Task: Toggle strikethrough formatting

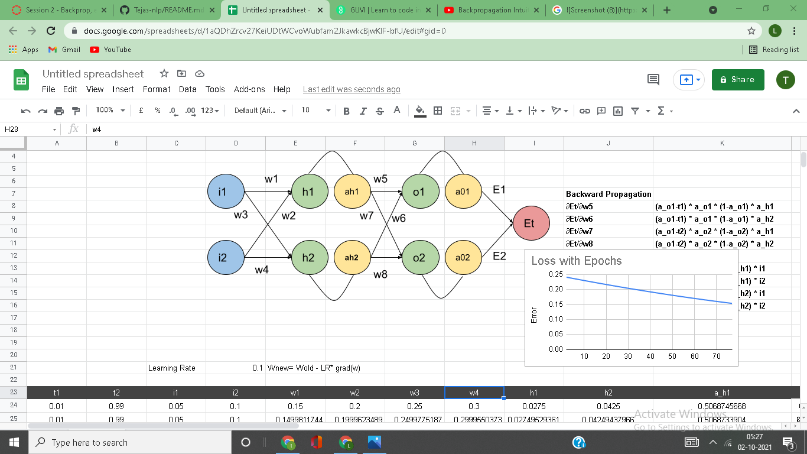Action: click(380, 111)
